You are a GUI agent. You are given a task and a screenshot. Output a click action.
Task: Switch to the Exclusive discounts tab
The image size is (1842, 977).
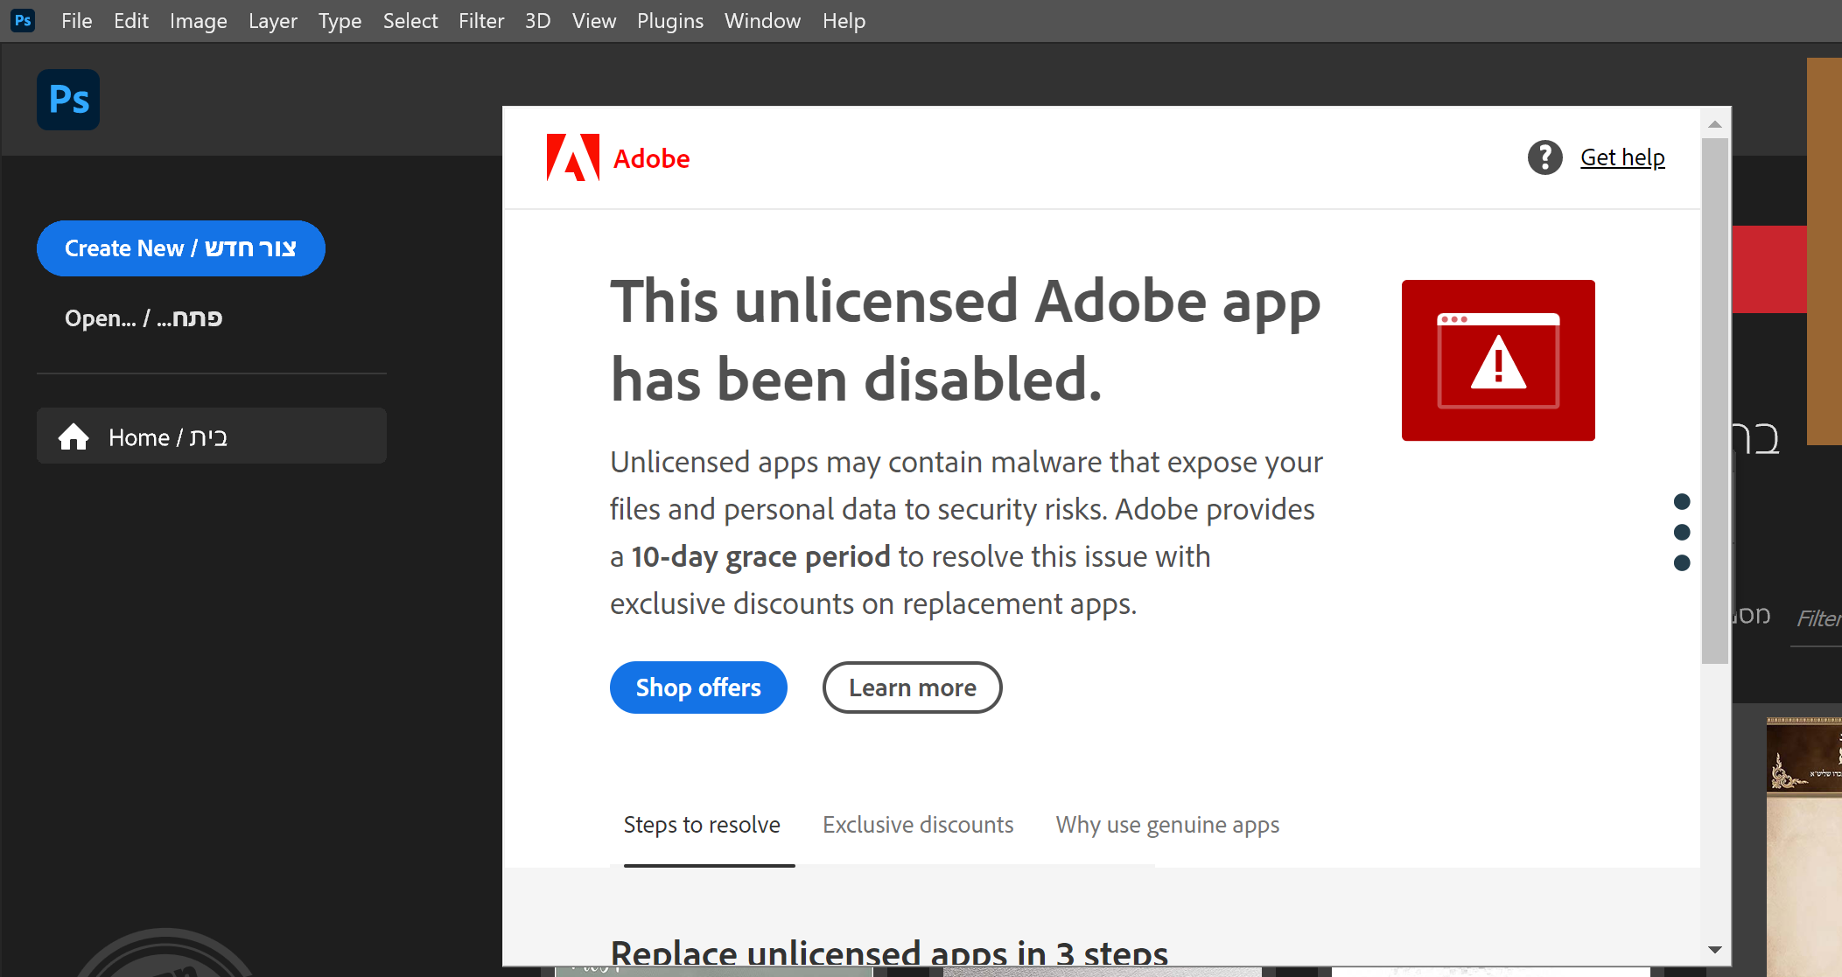point(918,825)
